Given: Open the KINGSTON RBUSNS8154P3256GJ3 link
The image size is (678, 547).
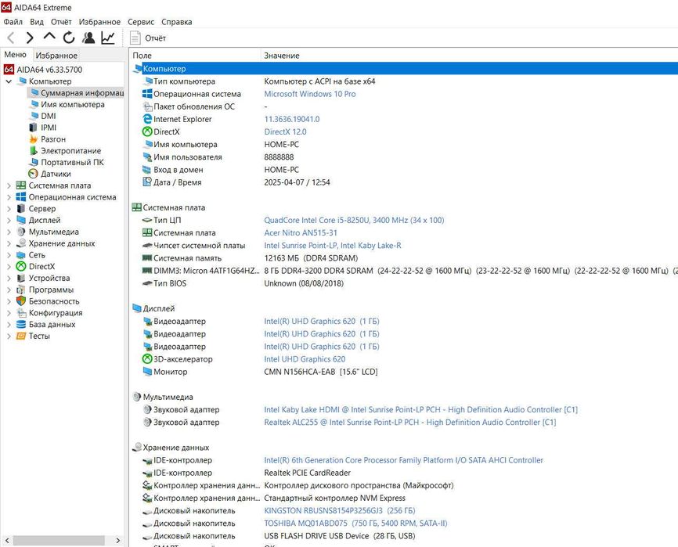Looking at the screenshot, I should [340, 511].
